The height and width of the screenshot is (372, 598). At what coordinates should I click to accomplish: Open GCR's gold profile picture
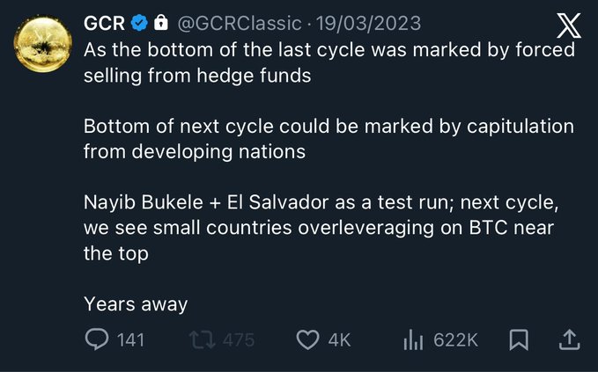coord(43,44)
